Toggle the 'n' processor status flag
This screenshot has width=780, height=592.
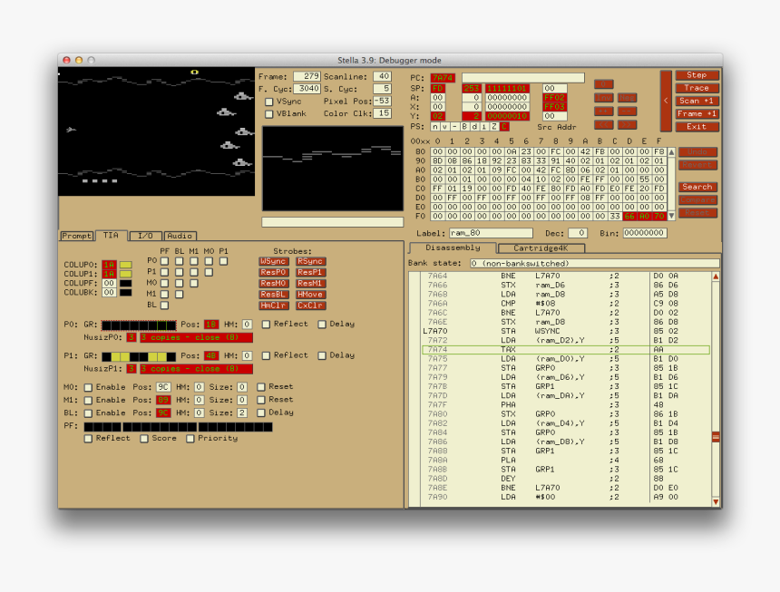tap(435, 126)
